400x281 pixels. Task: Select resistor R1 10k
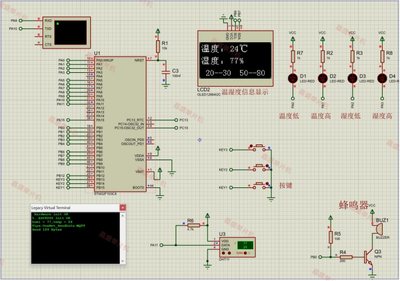(158, 47)
